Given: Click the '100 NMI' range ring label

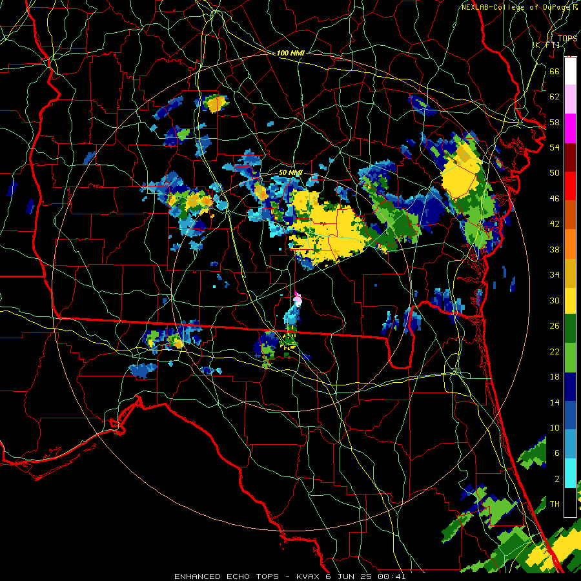Looking at the screenshot, I should 290,53.
